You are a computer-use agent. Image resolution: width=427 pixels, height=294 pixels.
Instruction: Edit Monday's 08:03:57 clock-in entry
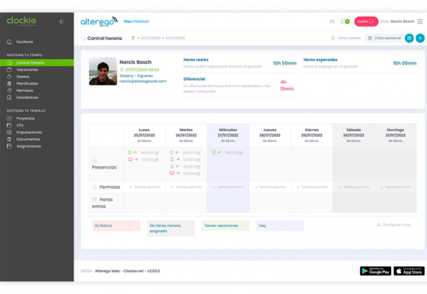click(157, 153)
